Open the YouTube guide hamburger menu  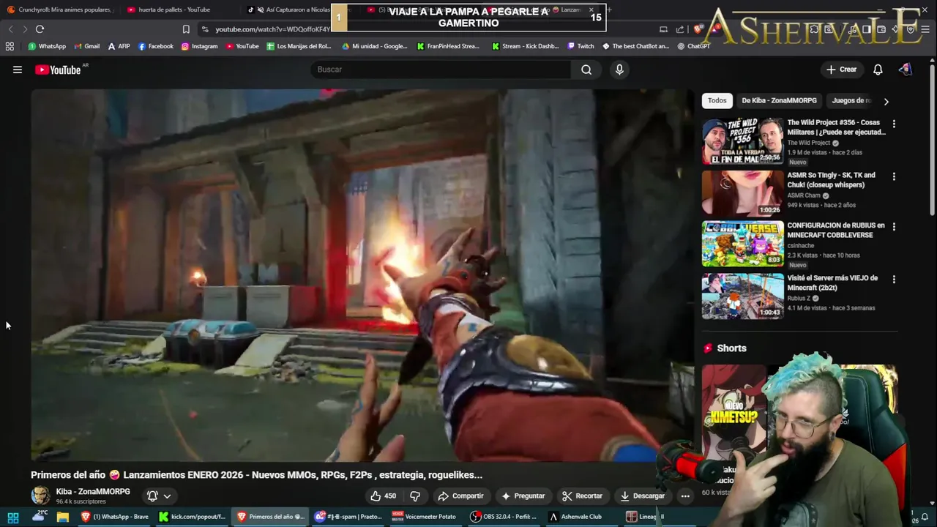click(18, 70)
